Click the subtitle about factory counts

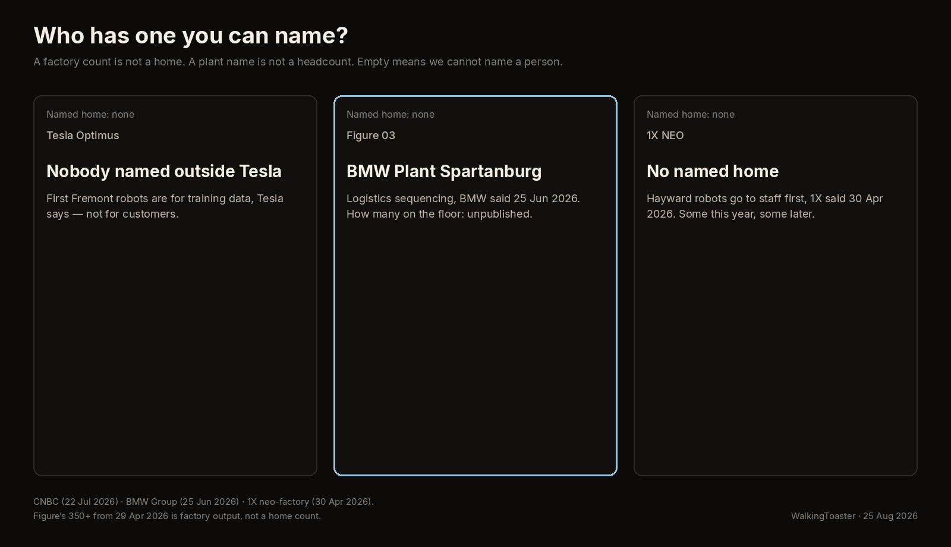click(298, 62)
